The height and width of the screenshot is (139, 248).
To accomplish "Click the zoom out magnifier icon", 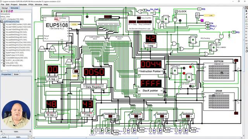I will 2,131.
